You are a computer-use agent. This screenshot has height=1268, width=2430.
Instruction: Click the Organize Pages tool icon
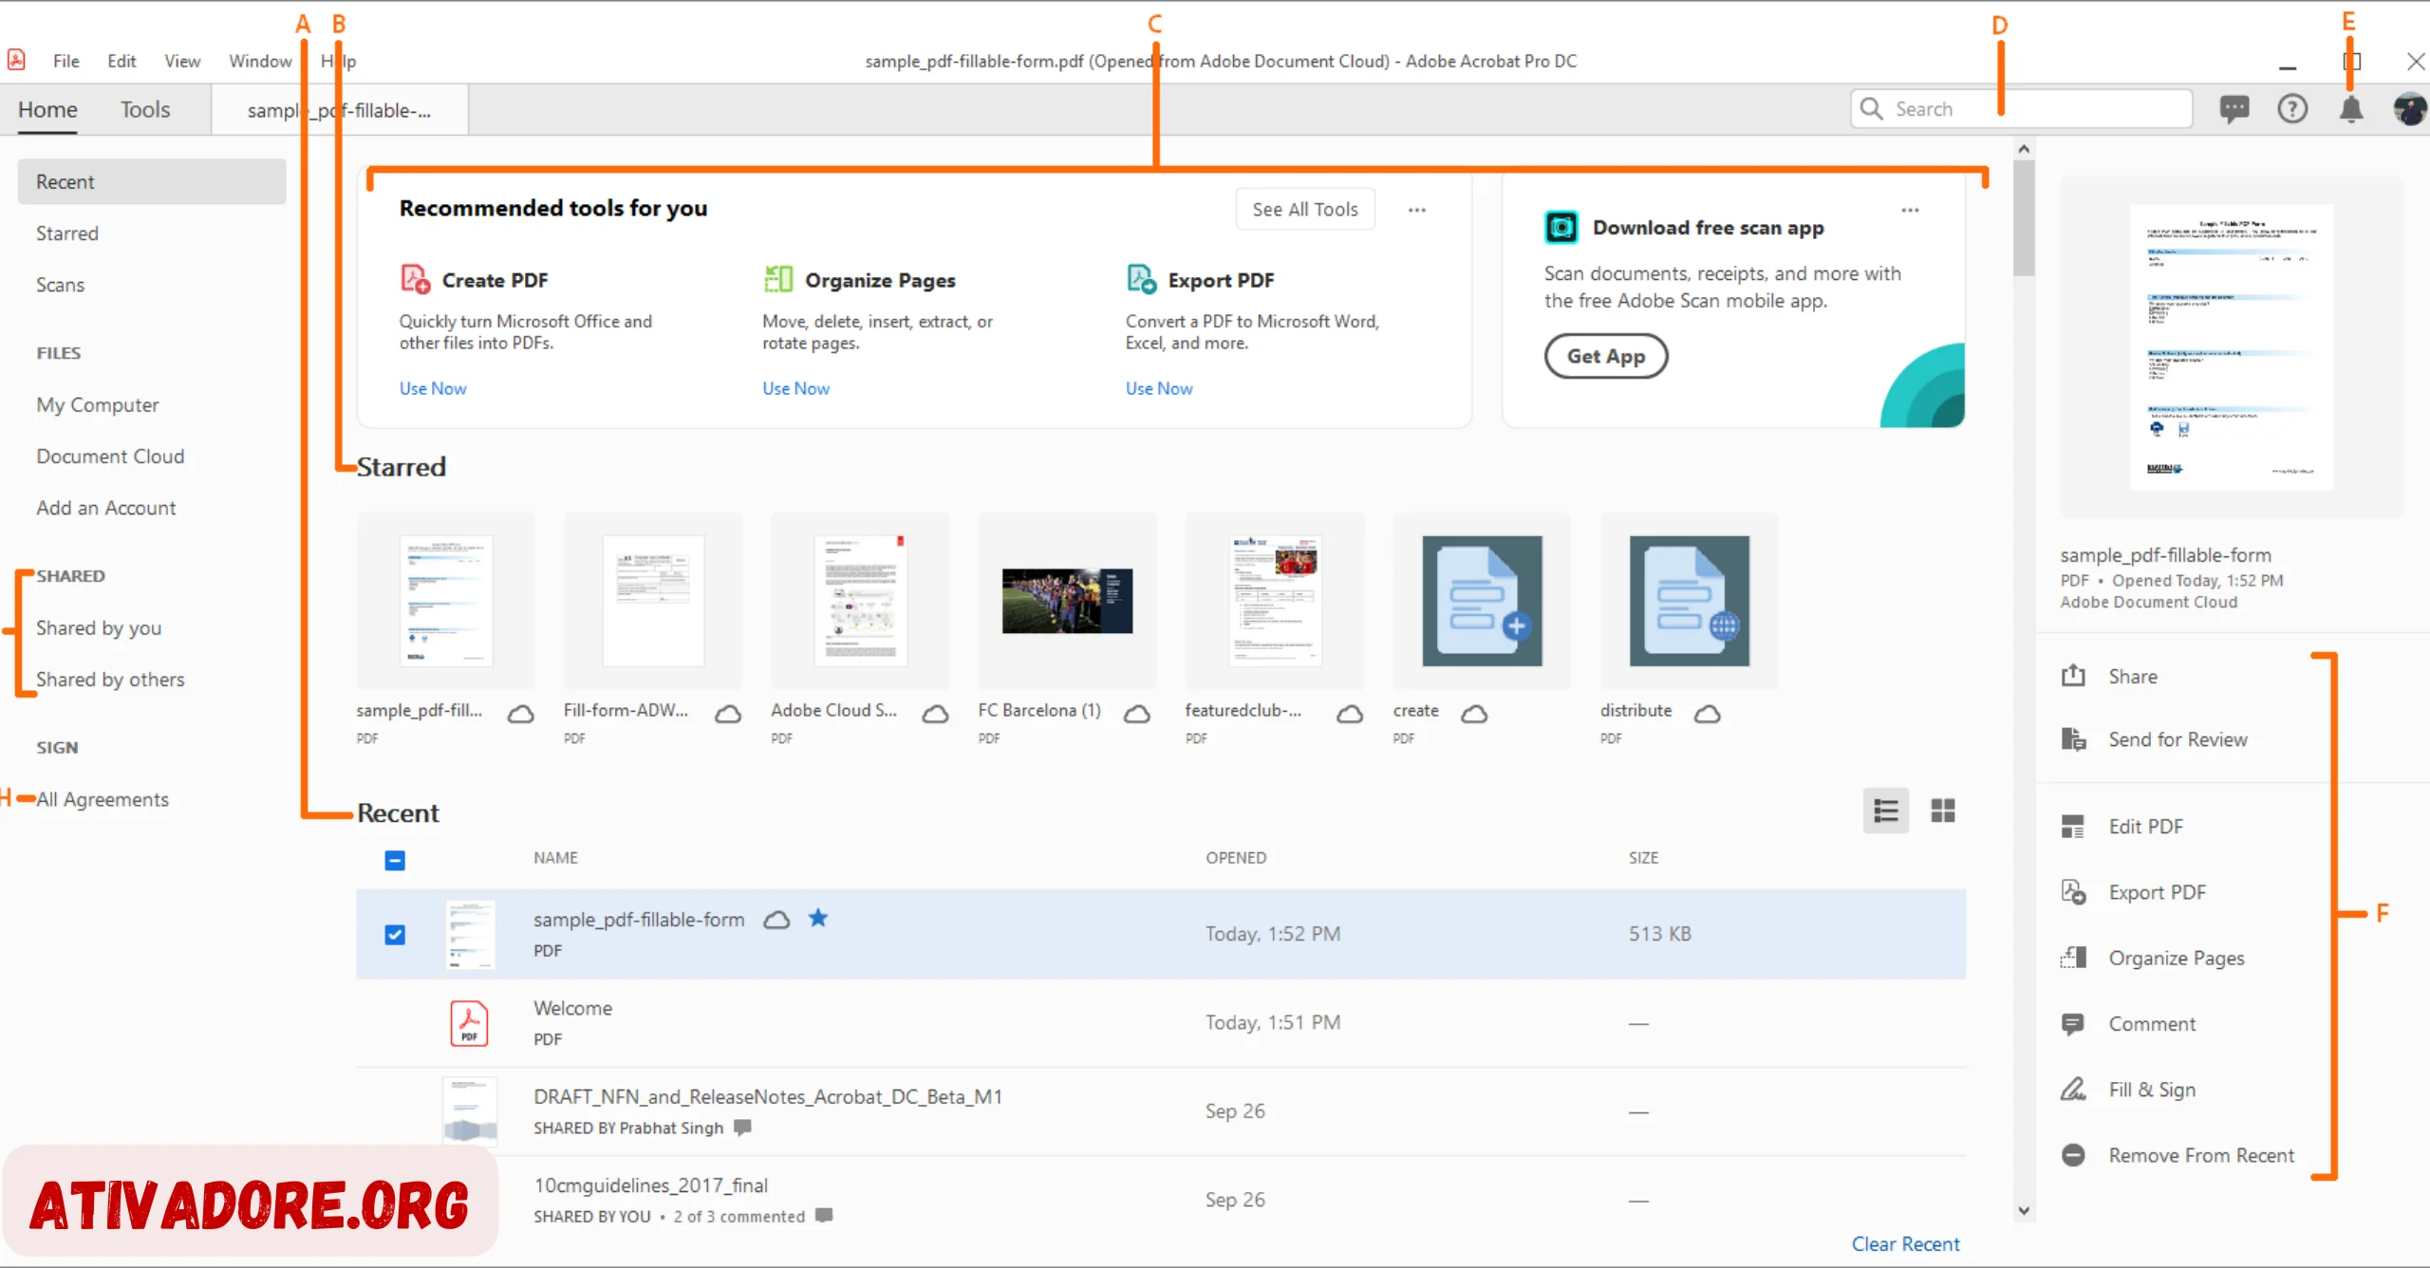(x=777, y=278)
